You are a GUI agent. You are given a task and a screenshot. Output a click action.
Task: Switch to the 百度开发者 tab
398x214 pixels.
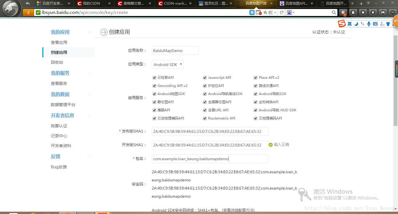point(53,3)
